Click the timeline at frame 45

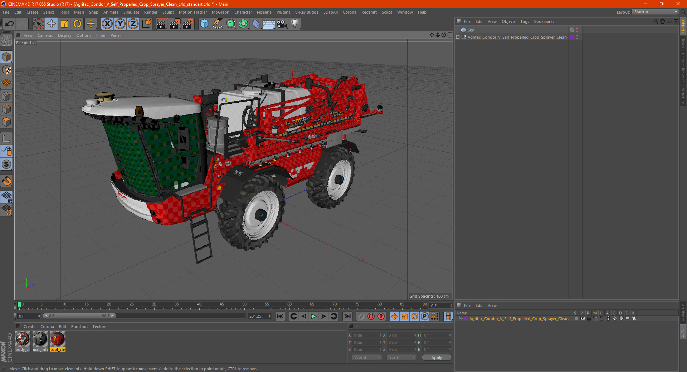[222, 305]
